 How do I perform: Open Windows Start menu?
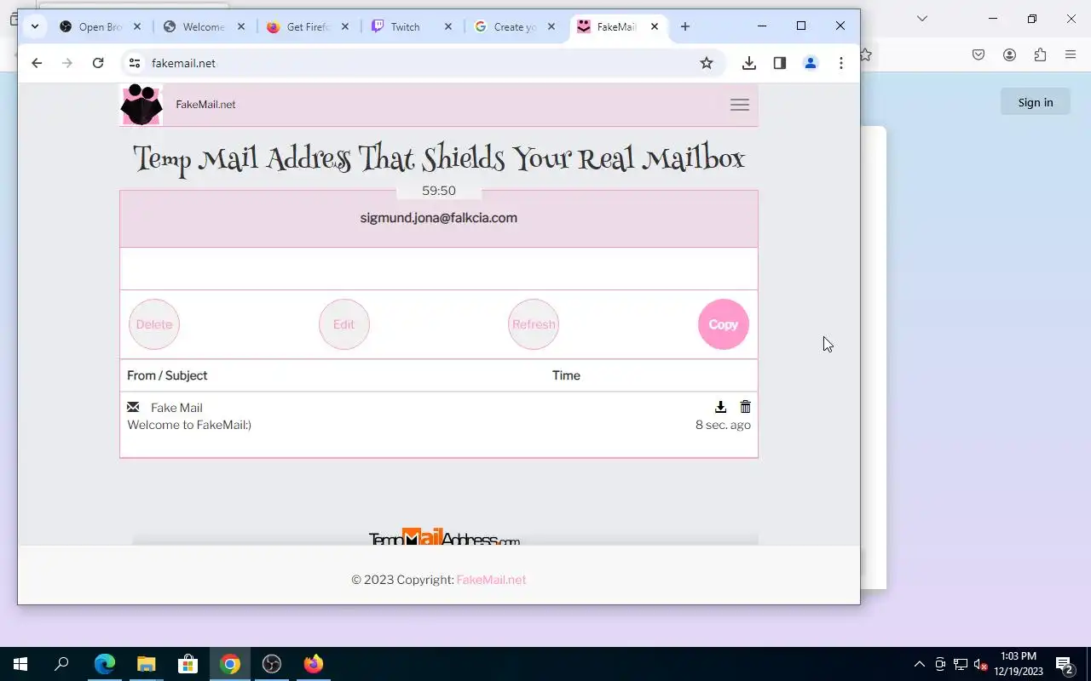tap(20, 664)
